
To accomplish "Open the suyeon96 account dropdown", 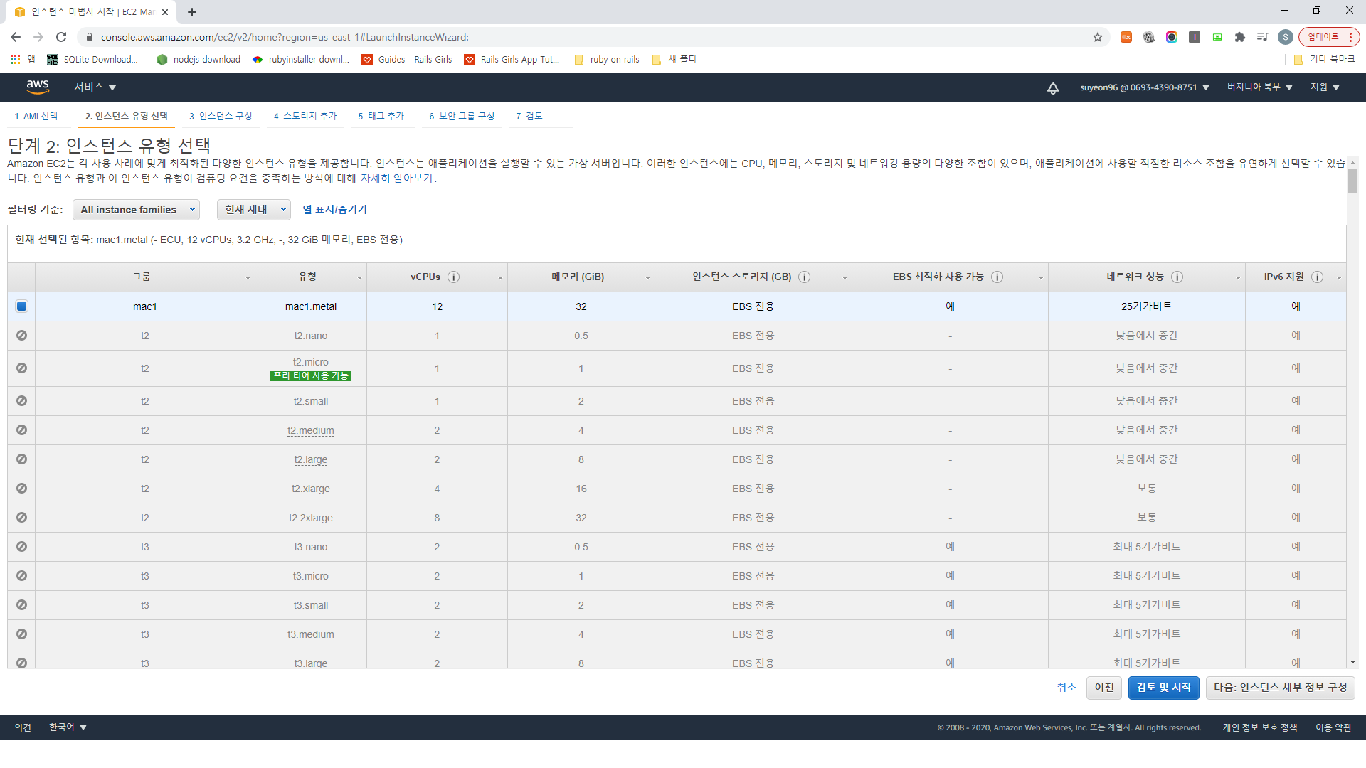I will tap(1144, 87).
